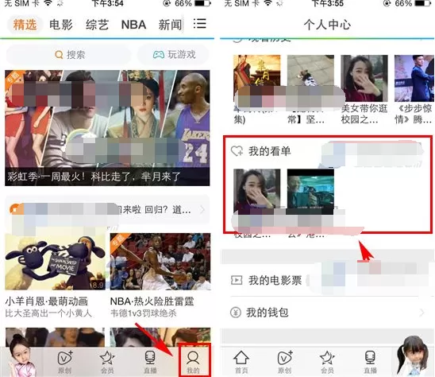Open 《步步惊情》腾… history video
Screen dimensions: 435x377
[x=414, y=78]
